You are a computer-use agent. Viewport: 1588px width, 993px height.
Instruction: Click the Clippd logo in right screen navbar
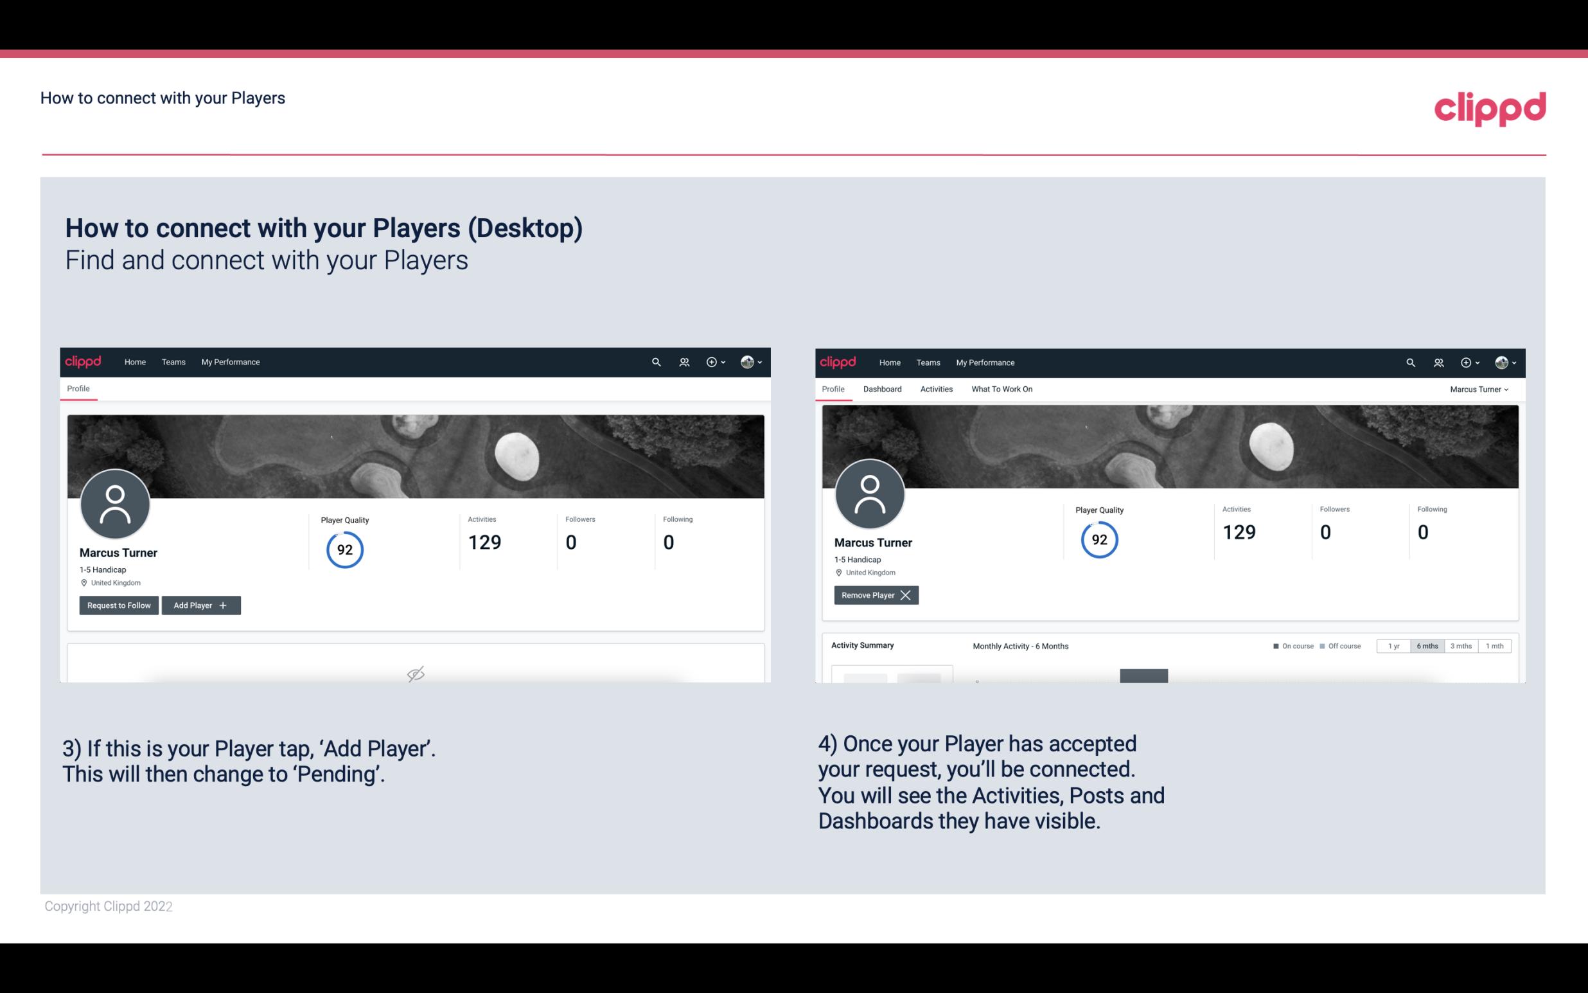click(838, 361)
